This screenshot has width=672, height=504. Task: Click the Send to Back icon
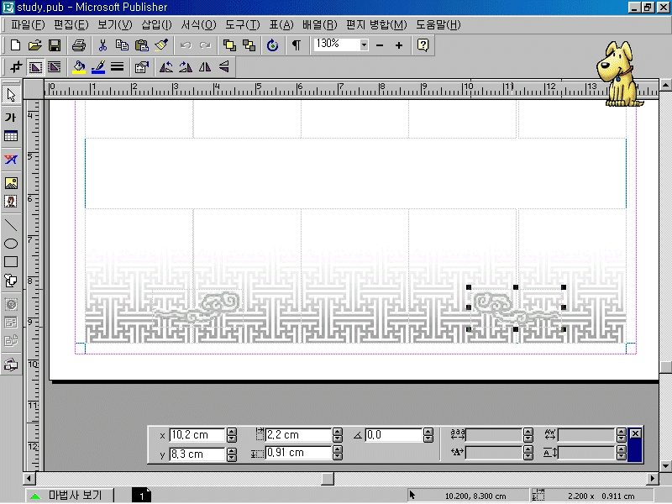click(x=249, y=45)
